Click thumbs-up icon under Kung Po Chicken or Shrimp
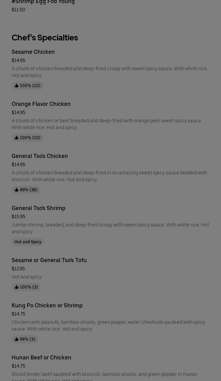221x381 pixels. (16, 339)
